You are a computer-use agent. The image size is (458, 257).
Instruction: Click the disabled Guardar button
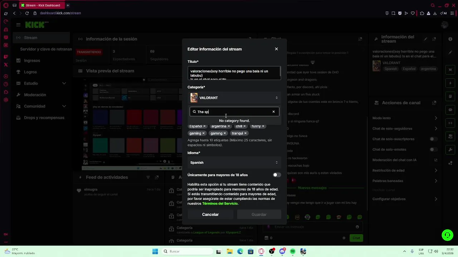(x=259, y=215)
